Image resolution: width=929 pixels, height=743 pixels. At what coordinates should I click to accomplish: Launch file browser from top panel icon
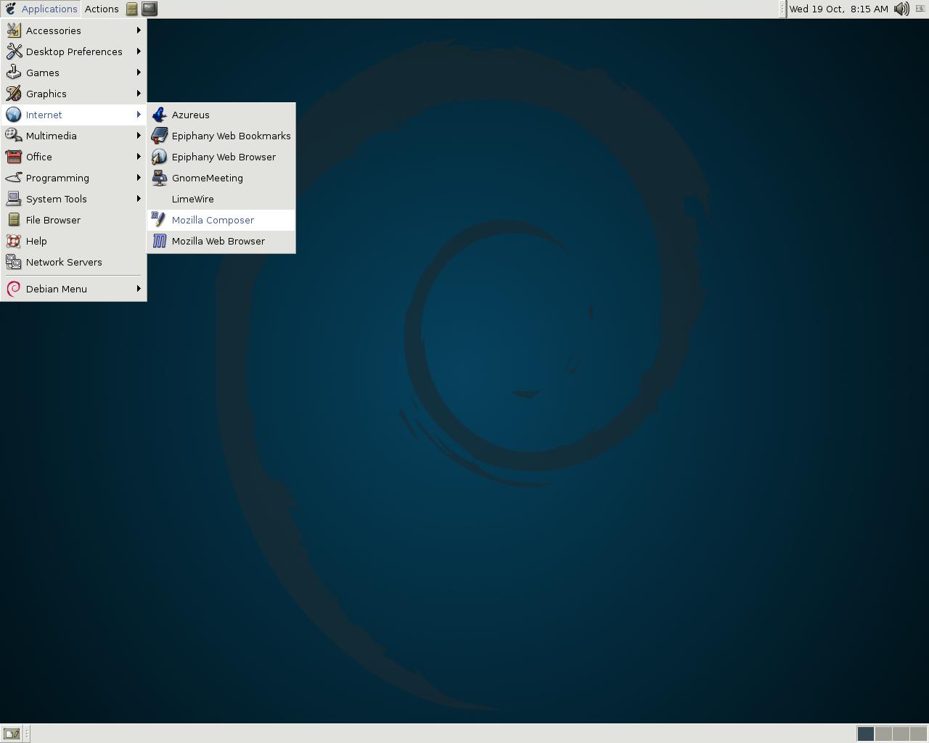132,9
